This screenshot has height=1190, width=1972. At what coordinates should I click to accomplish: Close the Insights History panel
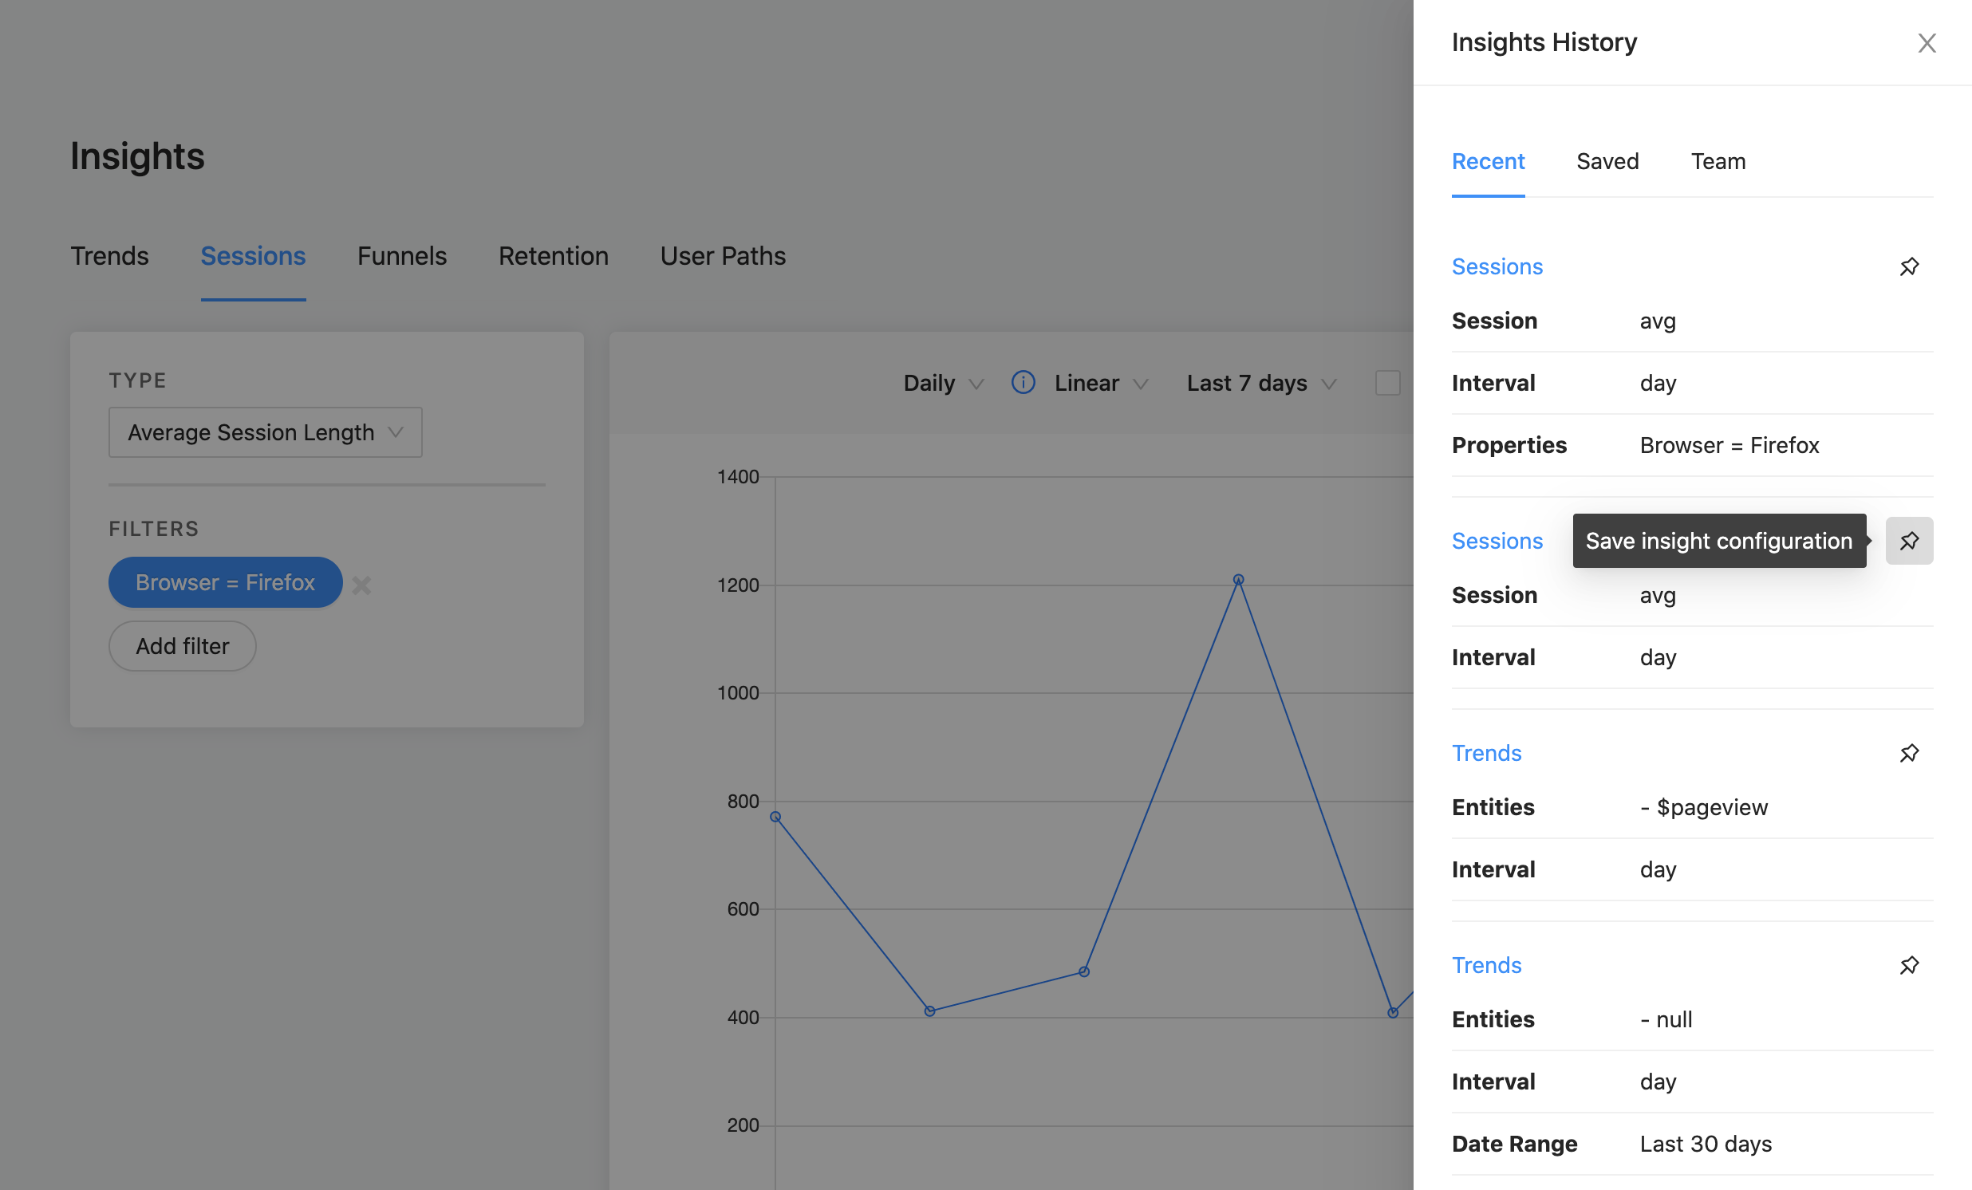(x=1927, y=43)
